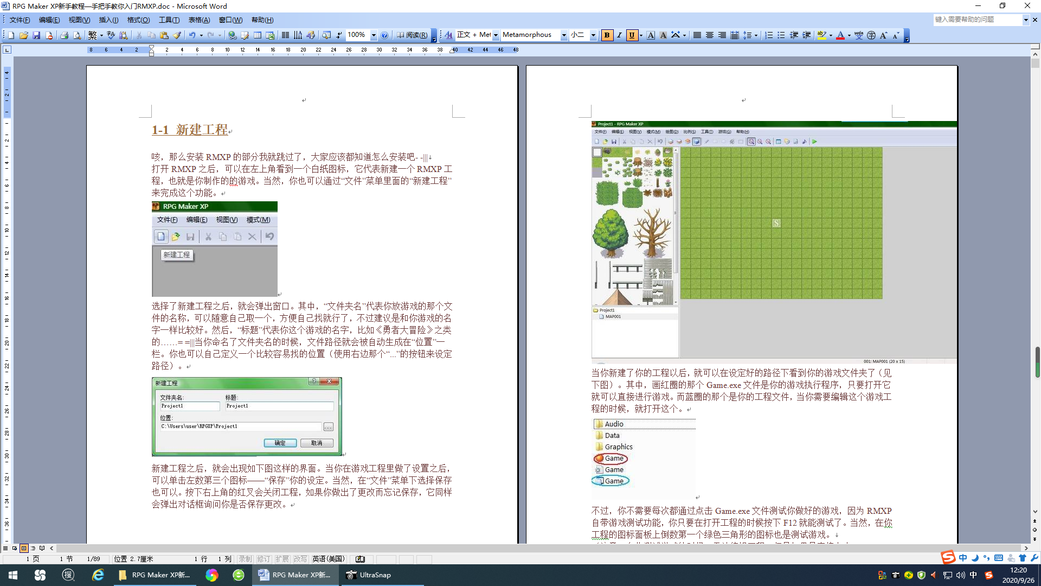Click the New Blank Document icon
This screenshot has width=1041, height=586.
(x=11, y=35)
